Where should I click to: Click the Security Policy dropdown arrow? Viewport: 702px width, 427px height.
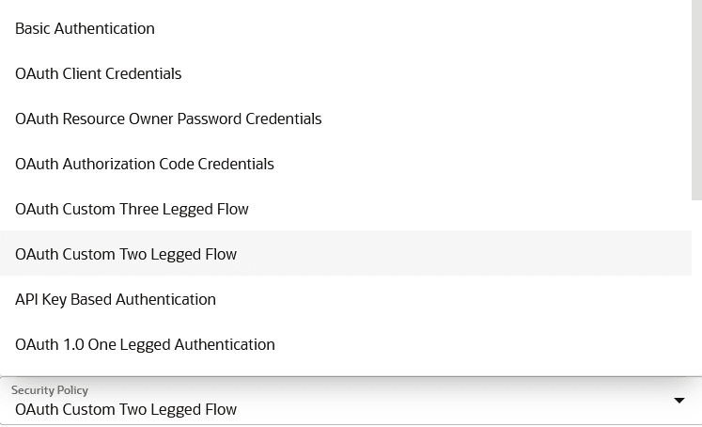tap(679, 401)
